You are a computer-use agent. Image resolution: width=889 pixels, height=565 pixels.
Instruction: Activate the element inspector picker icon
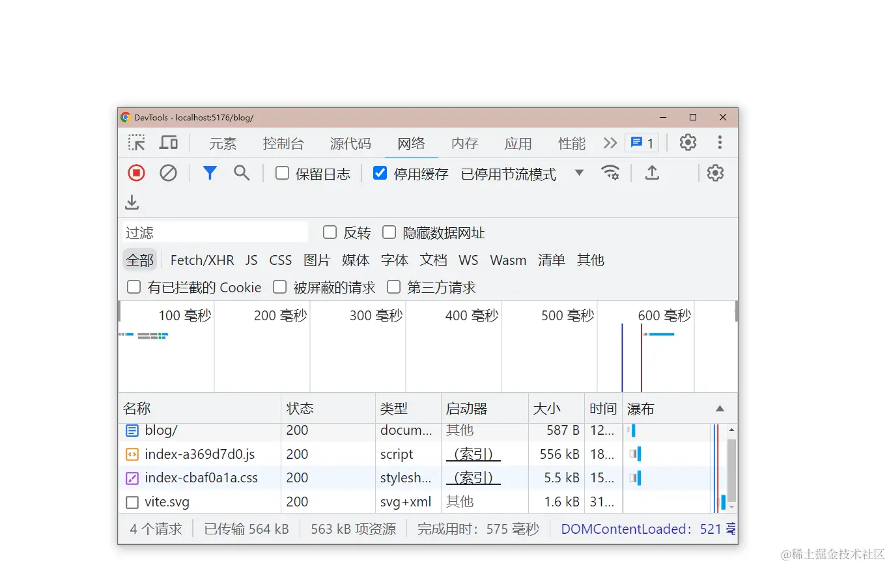pyautogui.click(x=137, y=143)
